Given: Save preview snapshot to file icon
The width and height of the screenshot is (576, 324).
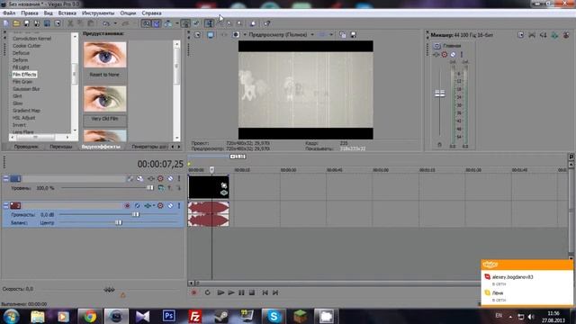Looking at the screenshot, I should tap(353, 35).
